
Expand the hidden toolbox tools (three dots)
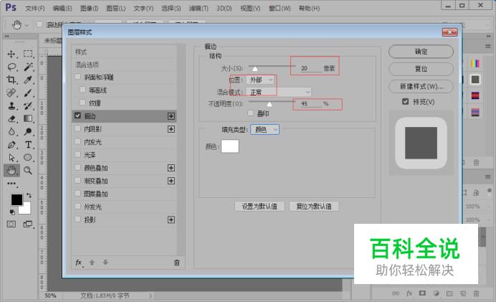11,184
